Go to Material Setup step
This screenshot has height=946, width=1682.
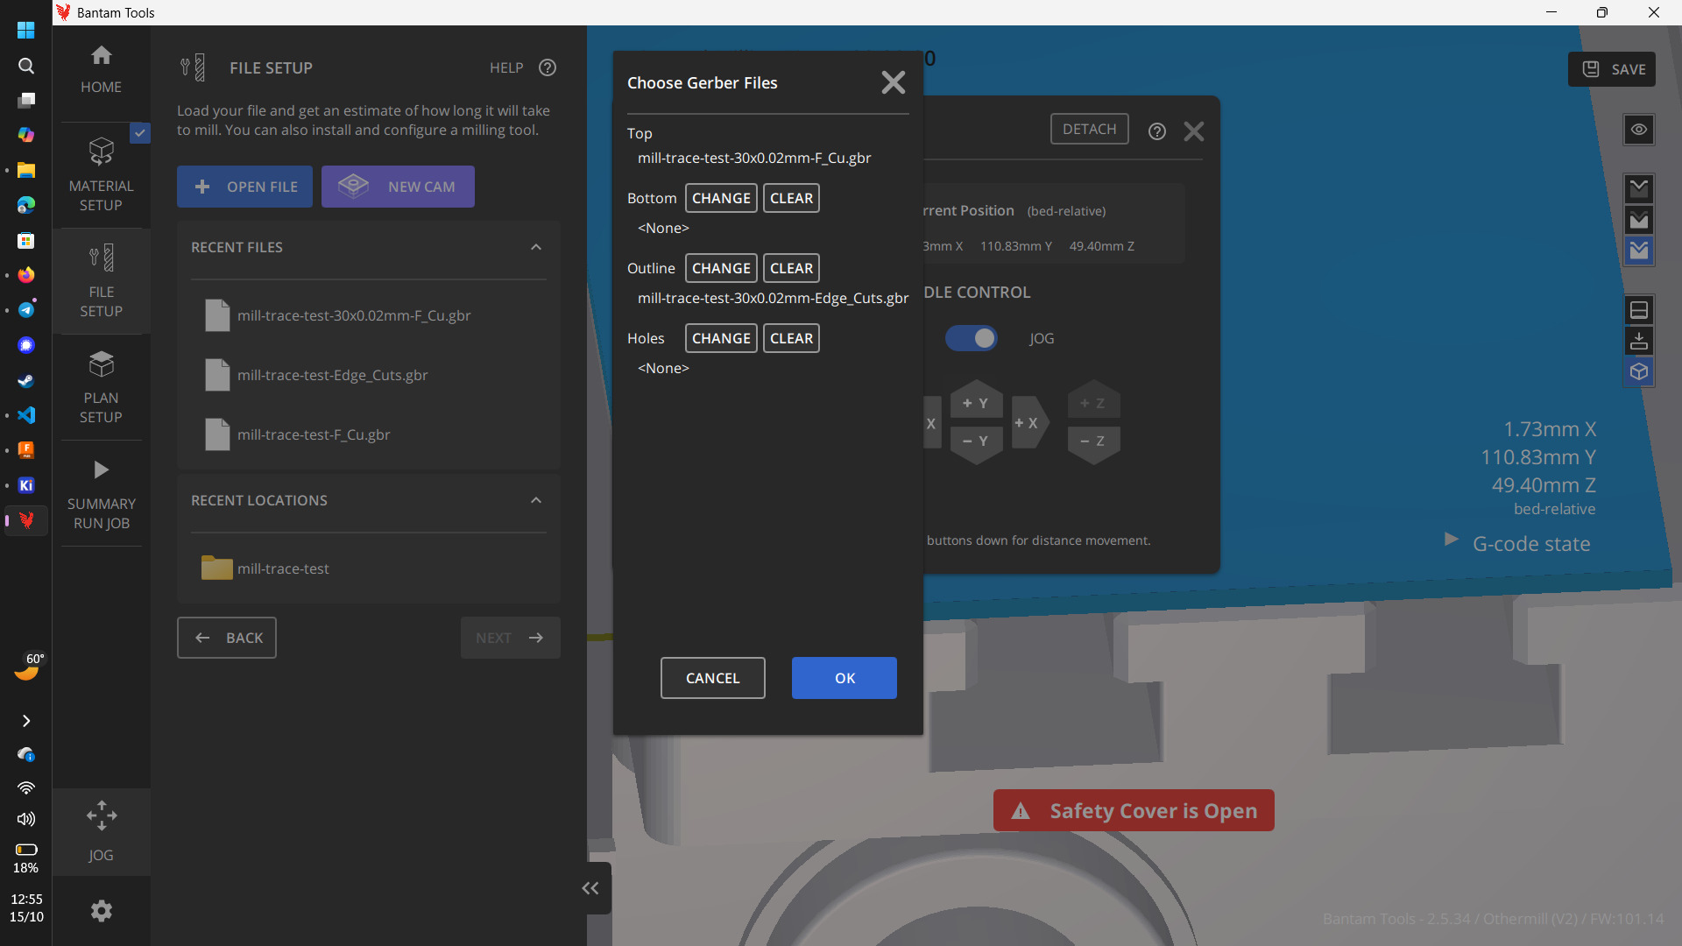tap(101, 175)
